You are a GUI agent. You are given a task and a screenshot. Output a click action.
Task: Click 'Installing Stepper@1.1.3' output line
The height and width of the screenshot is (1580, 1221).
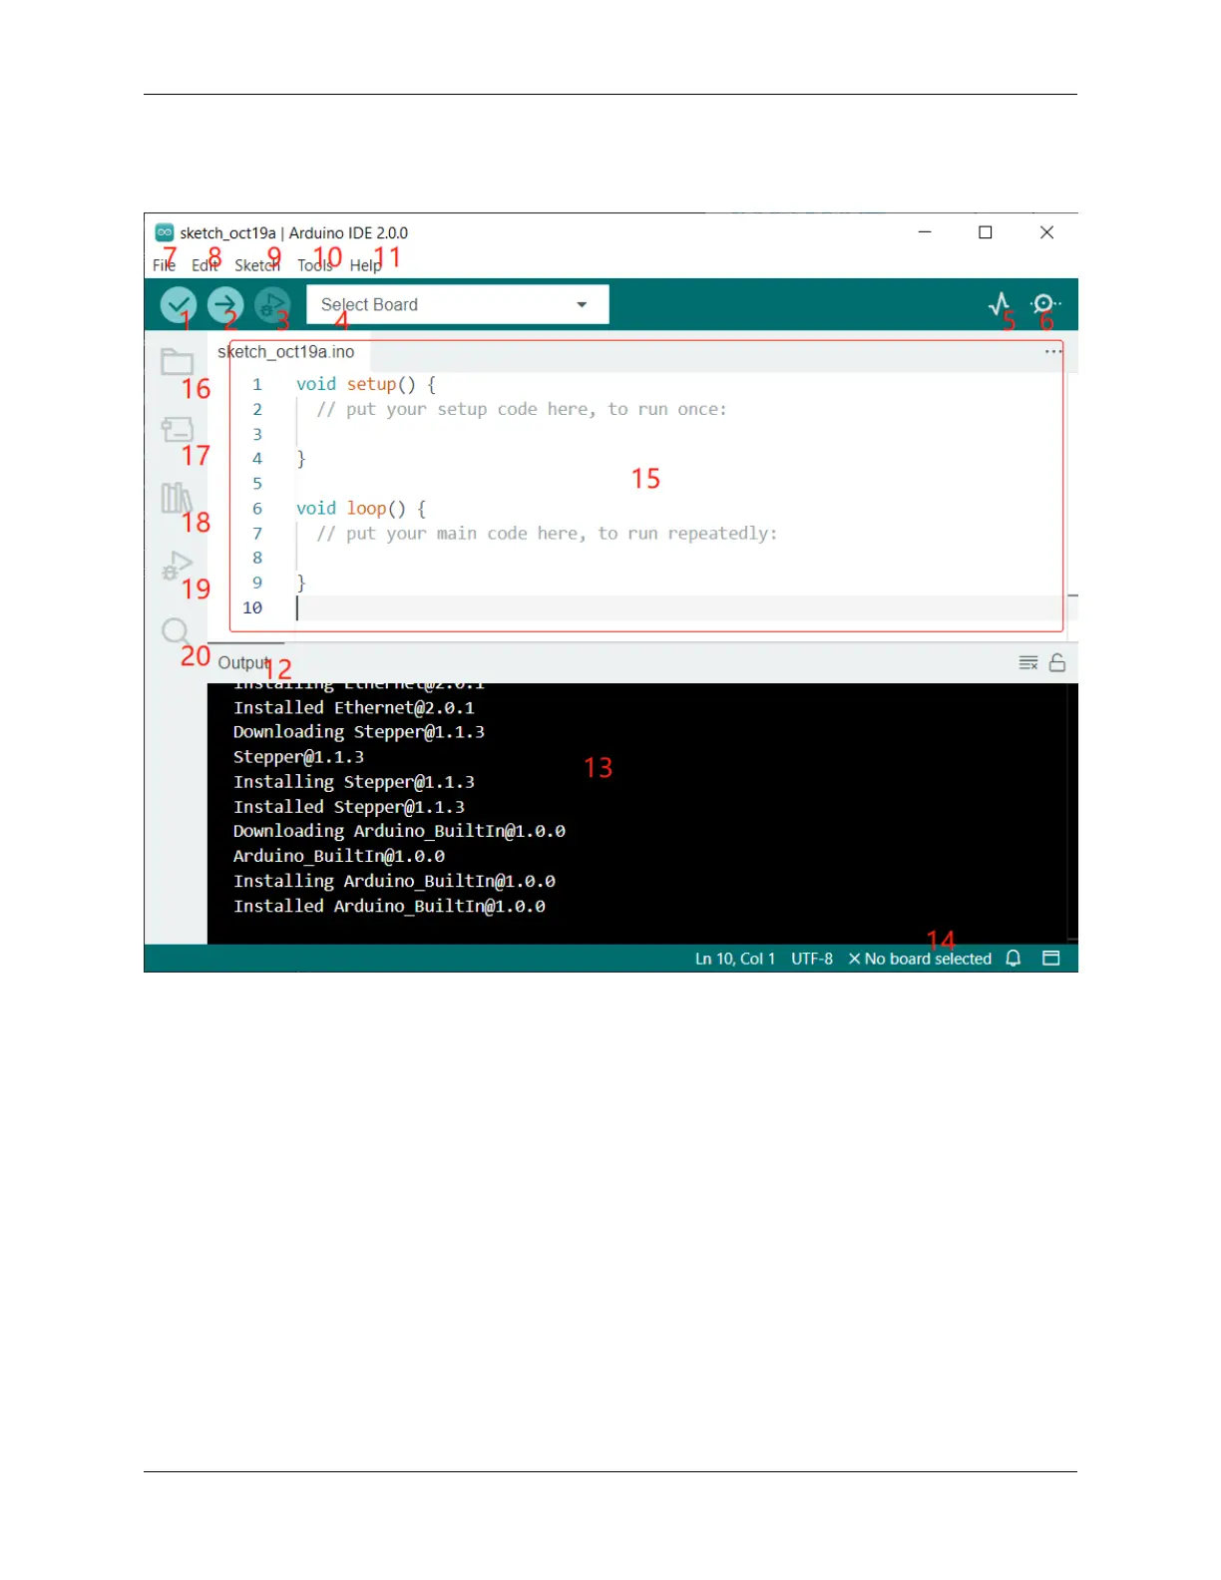(x=354, y=782)
